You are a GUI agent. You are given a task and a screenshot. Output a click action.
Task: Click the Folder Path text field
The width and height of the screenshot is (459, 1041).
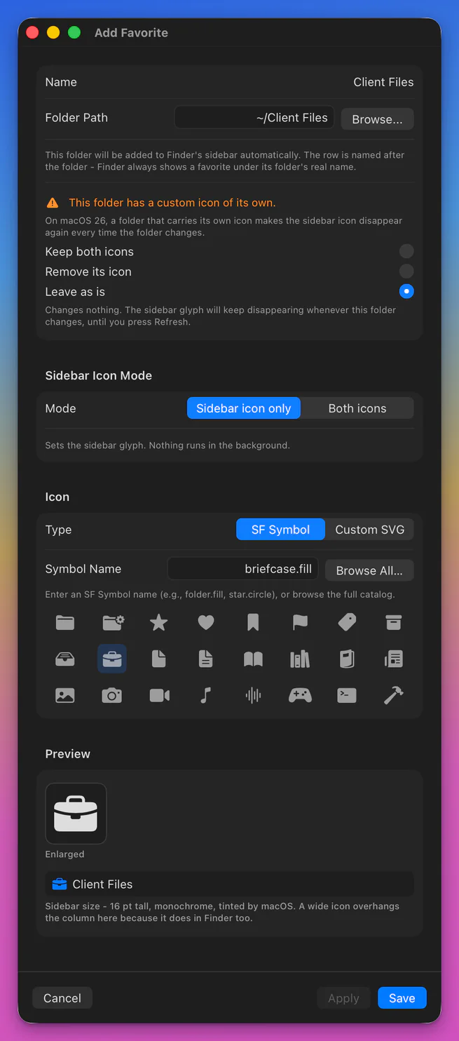254,118
